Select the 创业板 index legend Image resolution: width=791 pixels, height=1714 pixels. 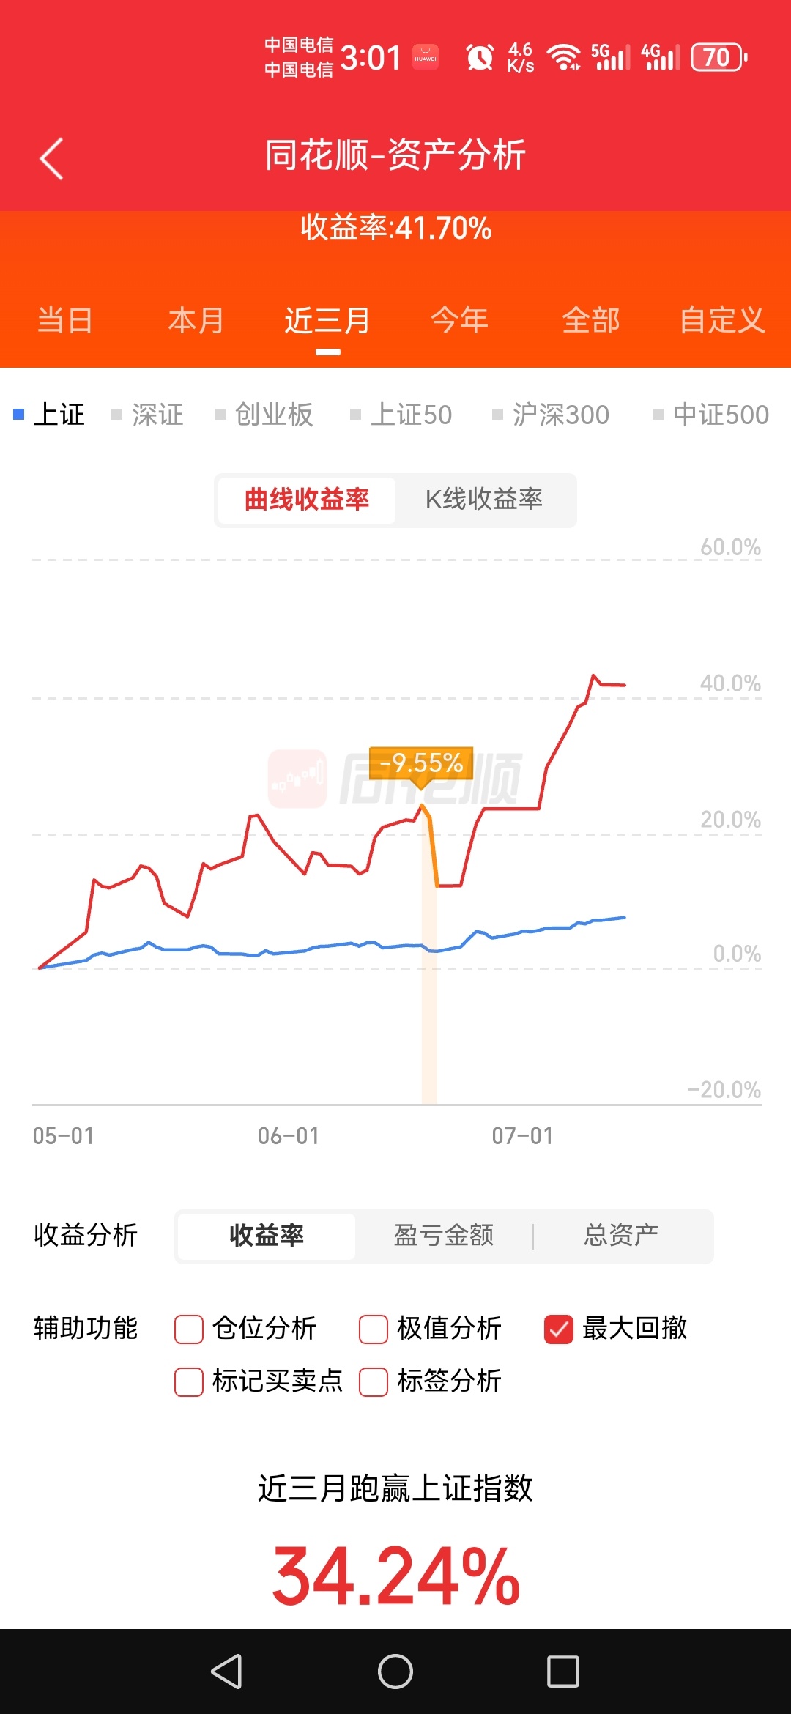point(265,415)
